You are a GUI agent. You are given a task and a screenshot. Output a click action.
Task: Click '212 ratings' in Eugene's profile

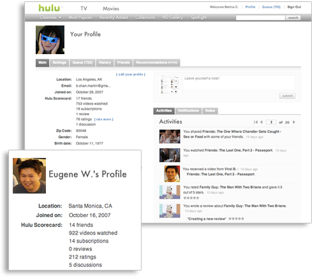[82, 257]
